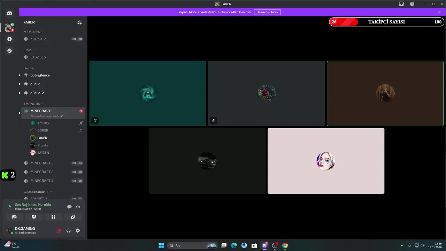Join the MİNECRAFT 3 voice channel
Image resolution: width=446 pixels, height=251 pixels.
[x=52, y=172]
